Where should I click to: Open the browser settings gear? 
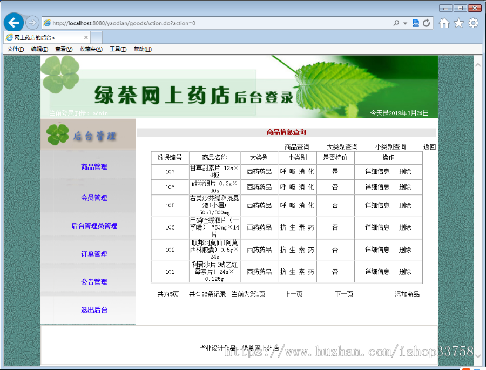[473, 23]
